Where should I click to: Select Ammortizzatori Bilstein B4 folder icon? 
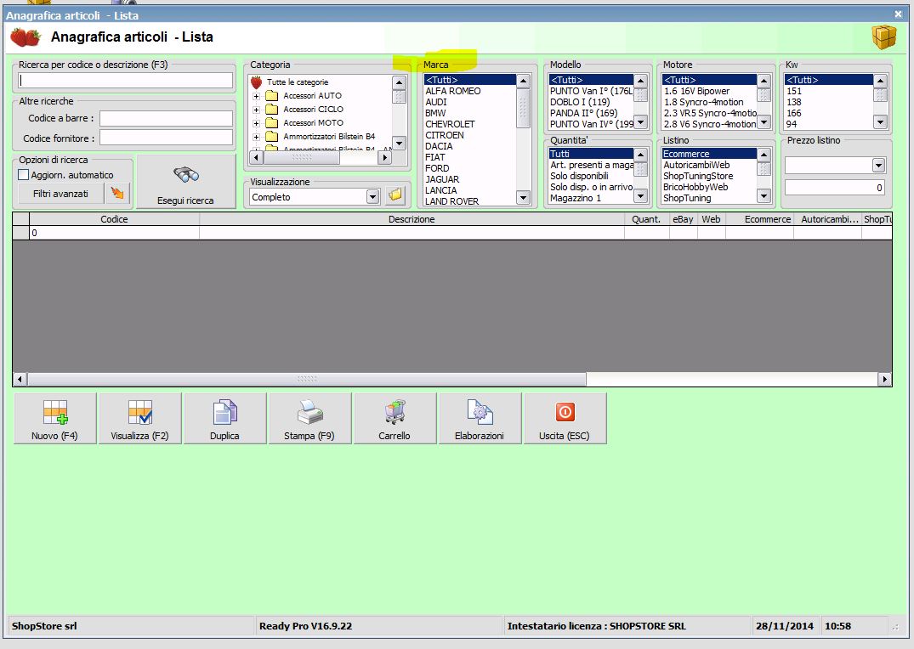pos(271,136)
